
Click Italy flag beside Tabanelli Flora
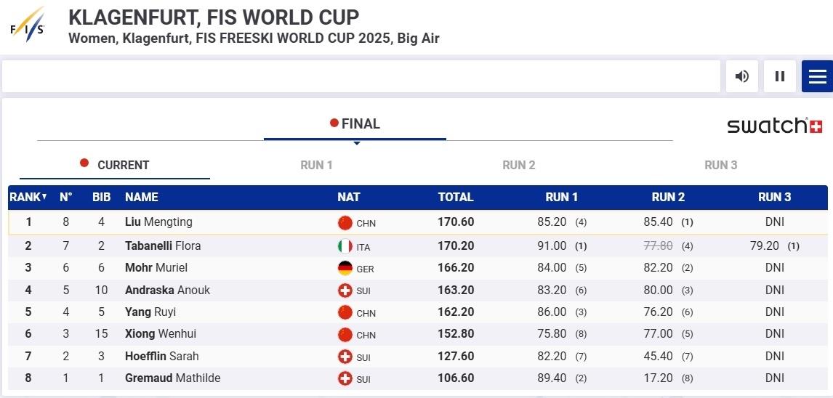tap(345, 246)
